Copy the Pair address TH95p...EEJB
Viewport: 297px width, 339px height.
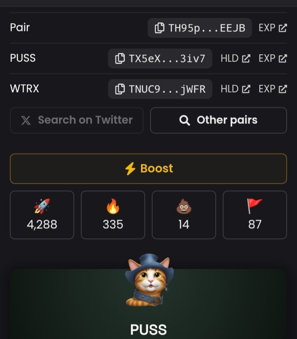(x=200, y=28)
